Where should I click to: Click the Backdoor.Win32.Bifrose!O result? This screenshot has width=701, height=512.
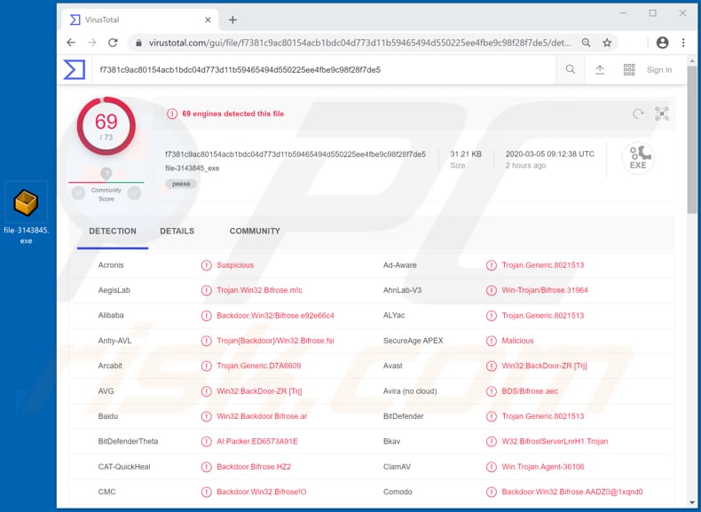(x=262, y=492)
